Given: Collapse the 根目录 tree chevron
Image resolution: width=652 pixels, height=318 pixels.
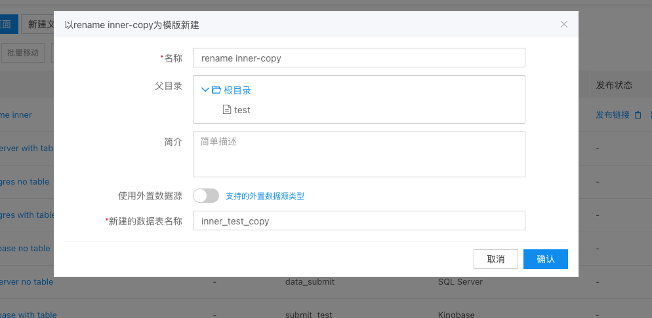Looking at the screenshot, I should click(205, 90).
